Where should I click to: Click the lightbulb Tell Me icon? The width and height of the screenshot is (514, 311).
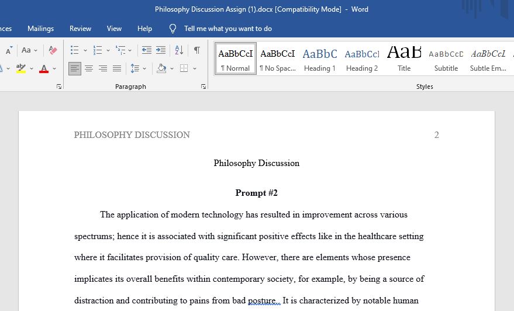pyautogui.click(x=173, y=29)
